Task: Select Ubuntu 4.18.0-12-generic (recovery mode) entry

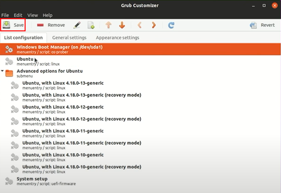Action: point(140,121)
